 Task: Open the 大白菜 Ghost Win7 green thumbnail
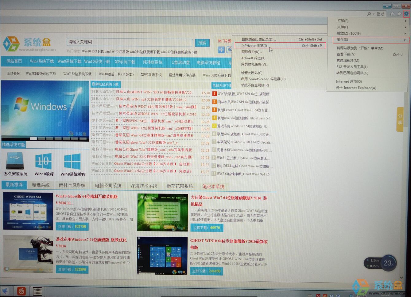pos(162,212)
